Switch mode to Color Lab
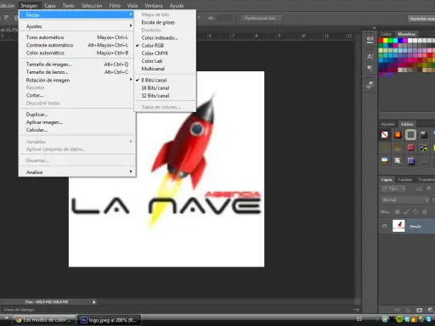 [x=152, y=61]
